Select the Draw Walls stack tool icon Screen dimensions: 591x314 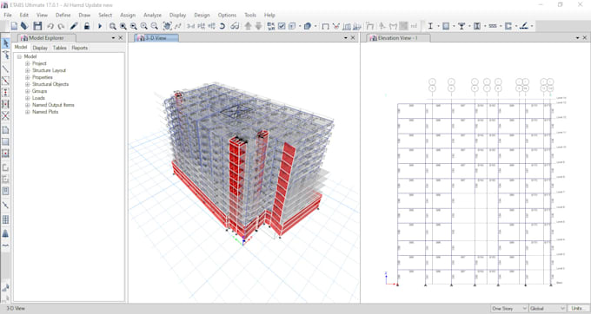[6, 233]
